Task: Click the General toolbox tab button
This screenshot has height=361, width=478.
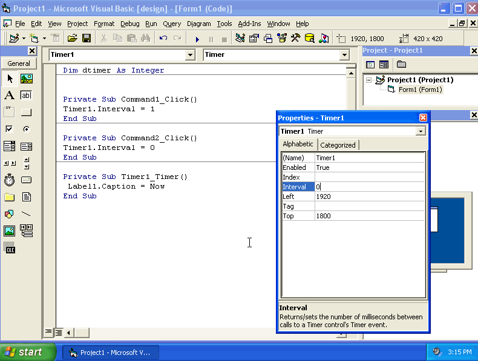Action: [19, 63]
